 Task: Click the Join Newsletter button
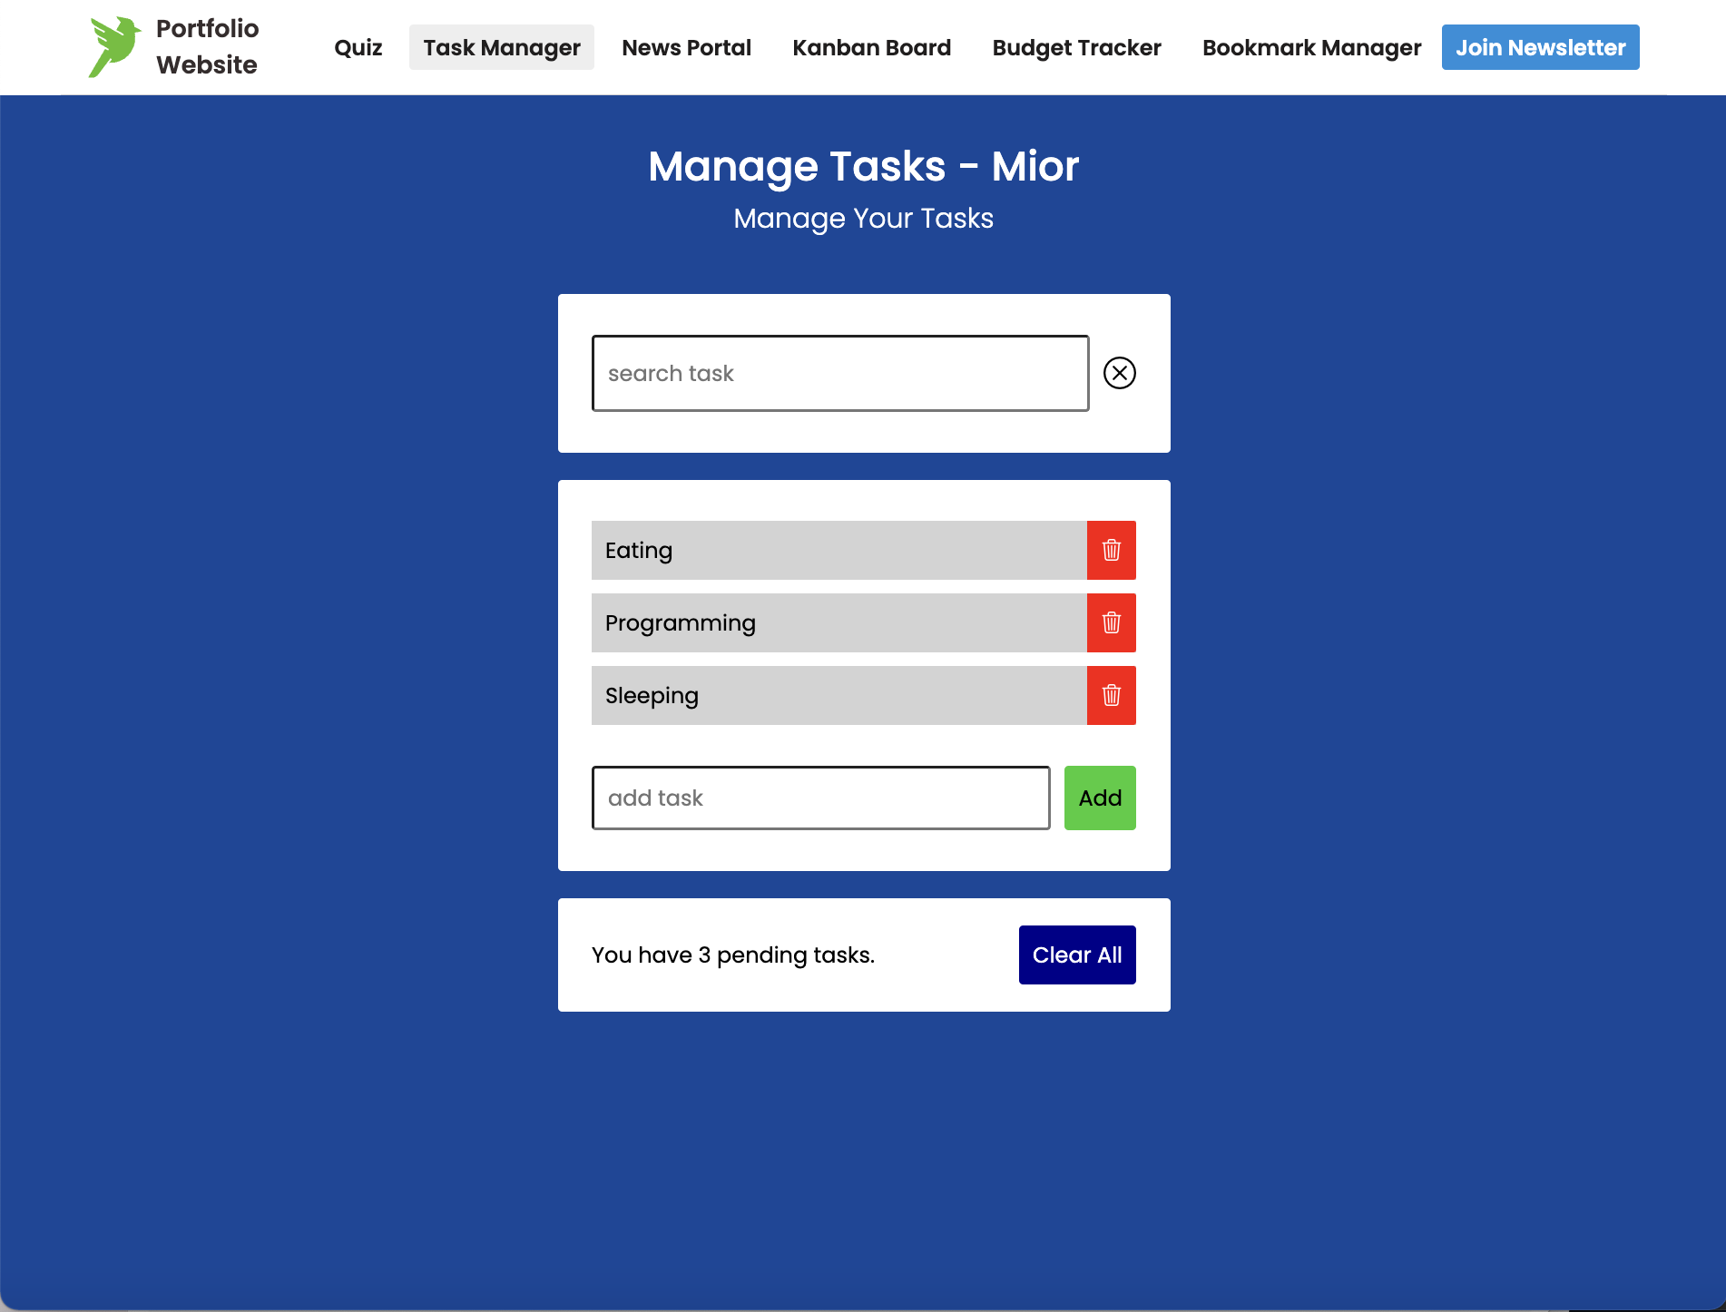1539,47
